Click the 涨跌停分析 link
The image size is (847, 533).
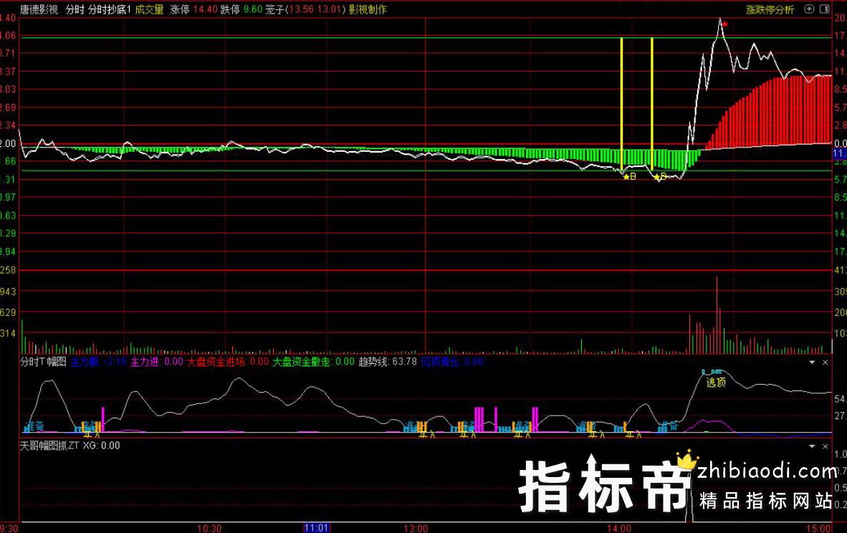tap(770, 9)
